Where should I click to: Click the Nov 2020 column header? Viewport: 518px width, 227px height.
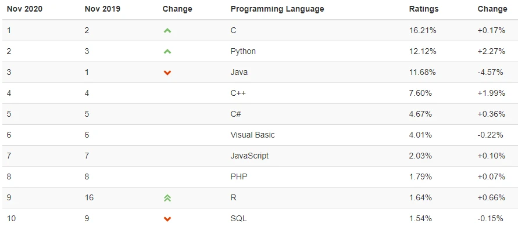(24, 9)
